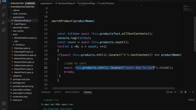Screen dimensions: 196x110
Task: Kill terminal with trash icon
Action: pos(186,92)
